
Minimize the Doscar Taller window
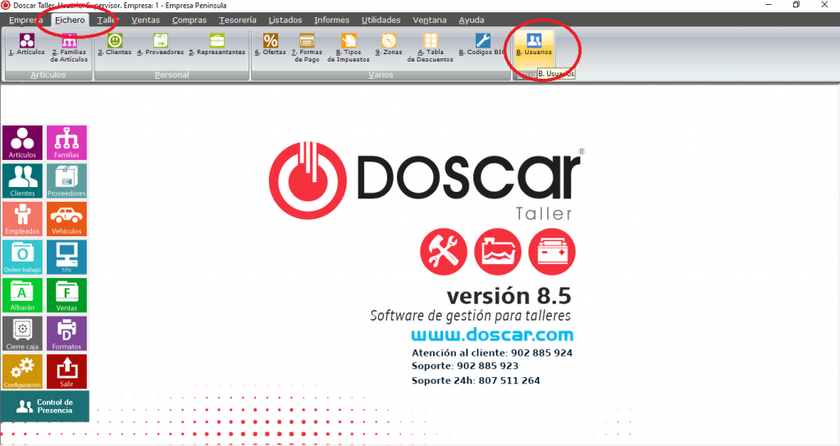pyautogui.click(x=769, y=5)
